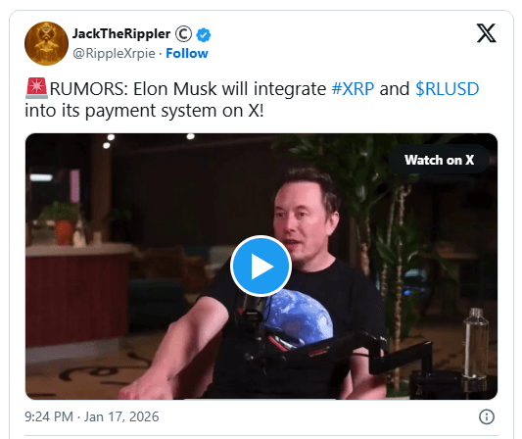The image size is (522, 439).
Task: Click the red siren emoji
Action: click(x=36, y=88)
